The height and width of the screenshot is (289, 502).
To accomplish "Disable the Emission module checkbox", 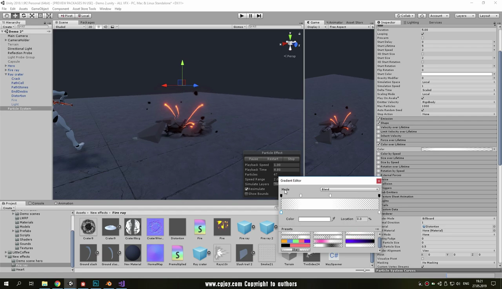I will pos(378,119).
